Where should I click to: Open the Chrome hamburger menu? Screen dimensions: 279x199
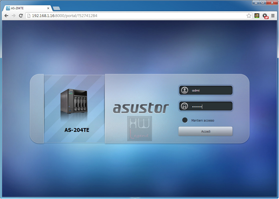273,16
